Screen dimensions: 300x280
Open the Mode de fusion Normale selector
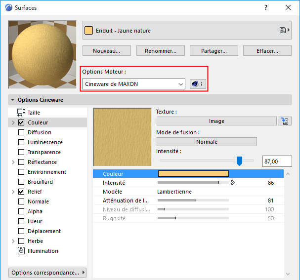coord(207,142)
